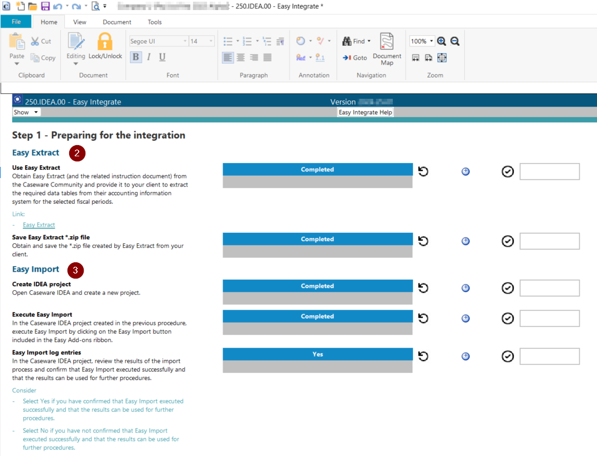Switch to the Document ribbon tab
Viewport: 597px width, 456px height.
point(117,22)
